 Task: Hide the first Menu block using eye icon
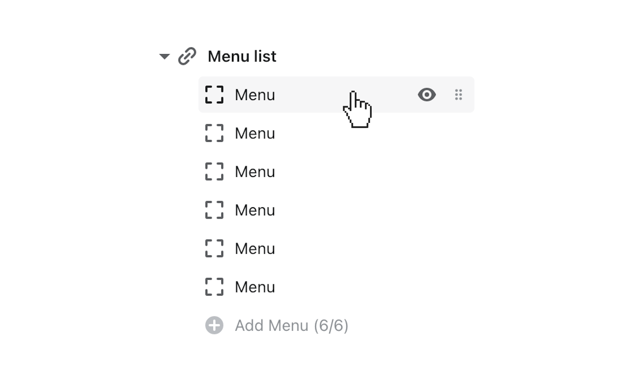point(427,95)
